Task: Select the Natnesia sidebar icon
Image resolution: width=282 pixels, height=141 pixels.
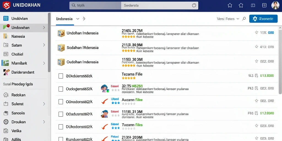Action: click(x=6, y=36)
